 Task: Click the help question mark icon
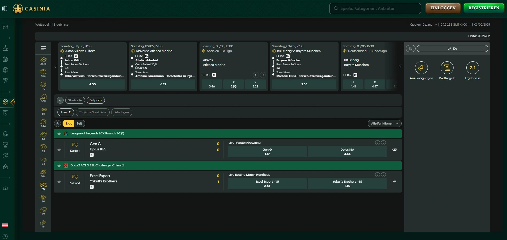point(5,237)
